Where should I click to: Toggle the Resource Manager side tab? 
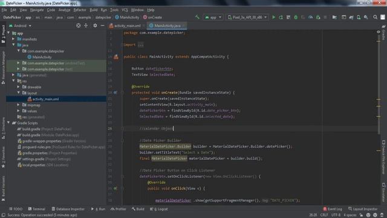tap(3, 67)
